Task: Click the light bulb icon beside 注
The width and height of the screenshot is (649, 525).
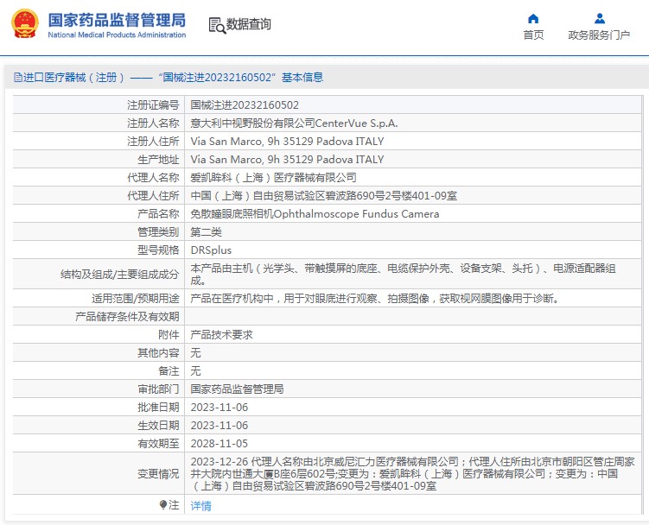Action: [x=162, y=505]
